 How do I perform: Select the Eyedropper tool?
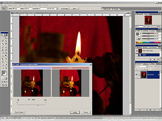click(x=6, y=65)
